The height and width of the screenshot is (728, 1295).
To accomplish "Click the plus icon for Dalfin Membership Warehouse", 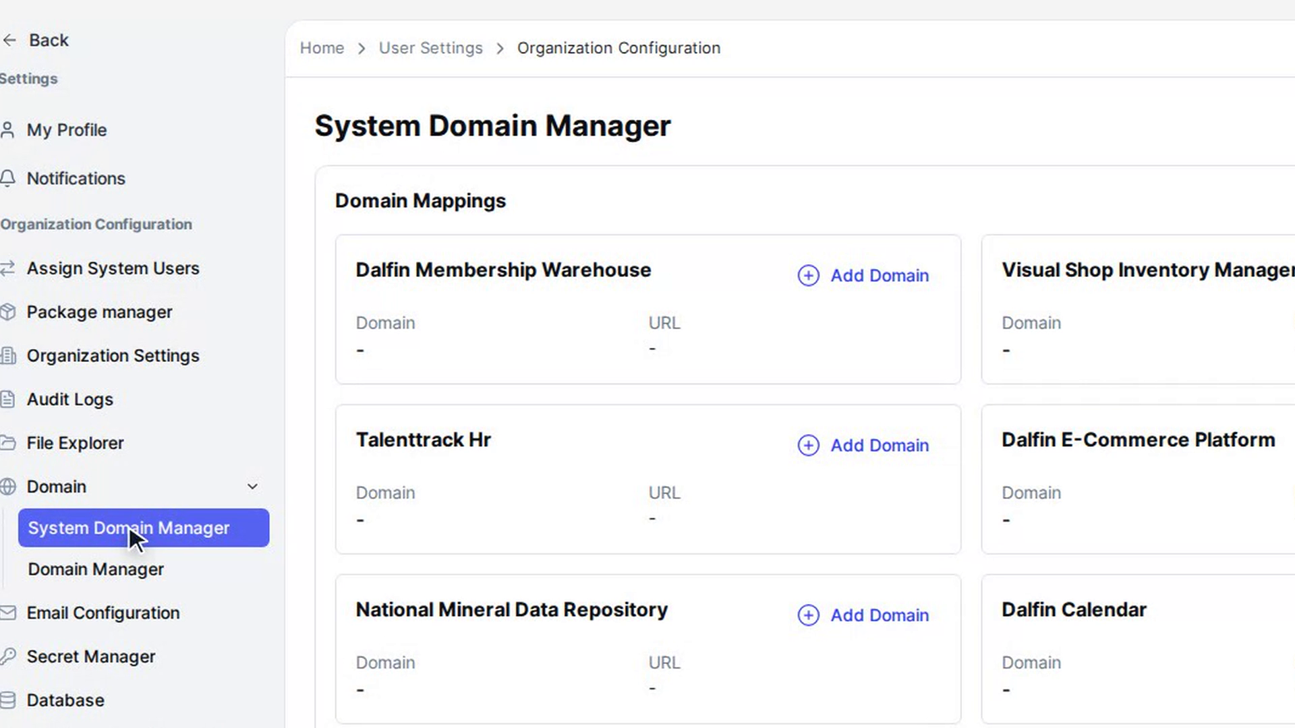I will pos(808,276).
